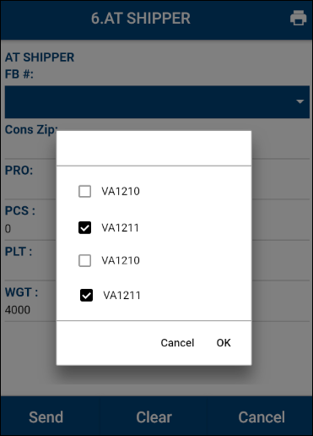The width and height of the screenshot is (313, 436).
Task: Confirm the selection with OK
Action: pyautogui.click(x=224, y=343)
